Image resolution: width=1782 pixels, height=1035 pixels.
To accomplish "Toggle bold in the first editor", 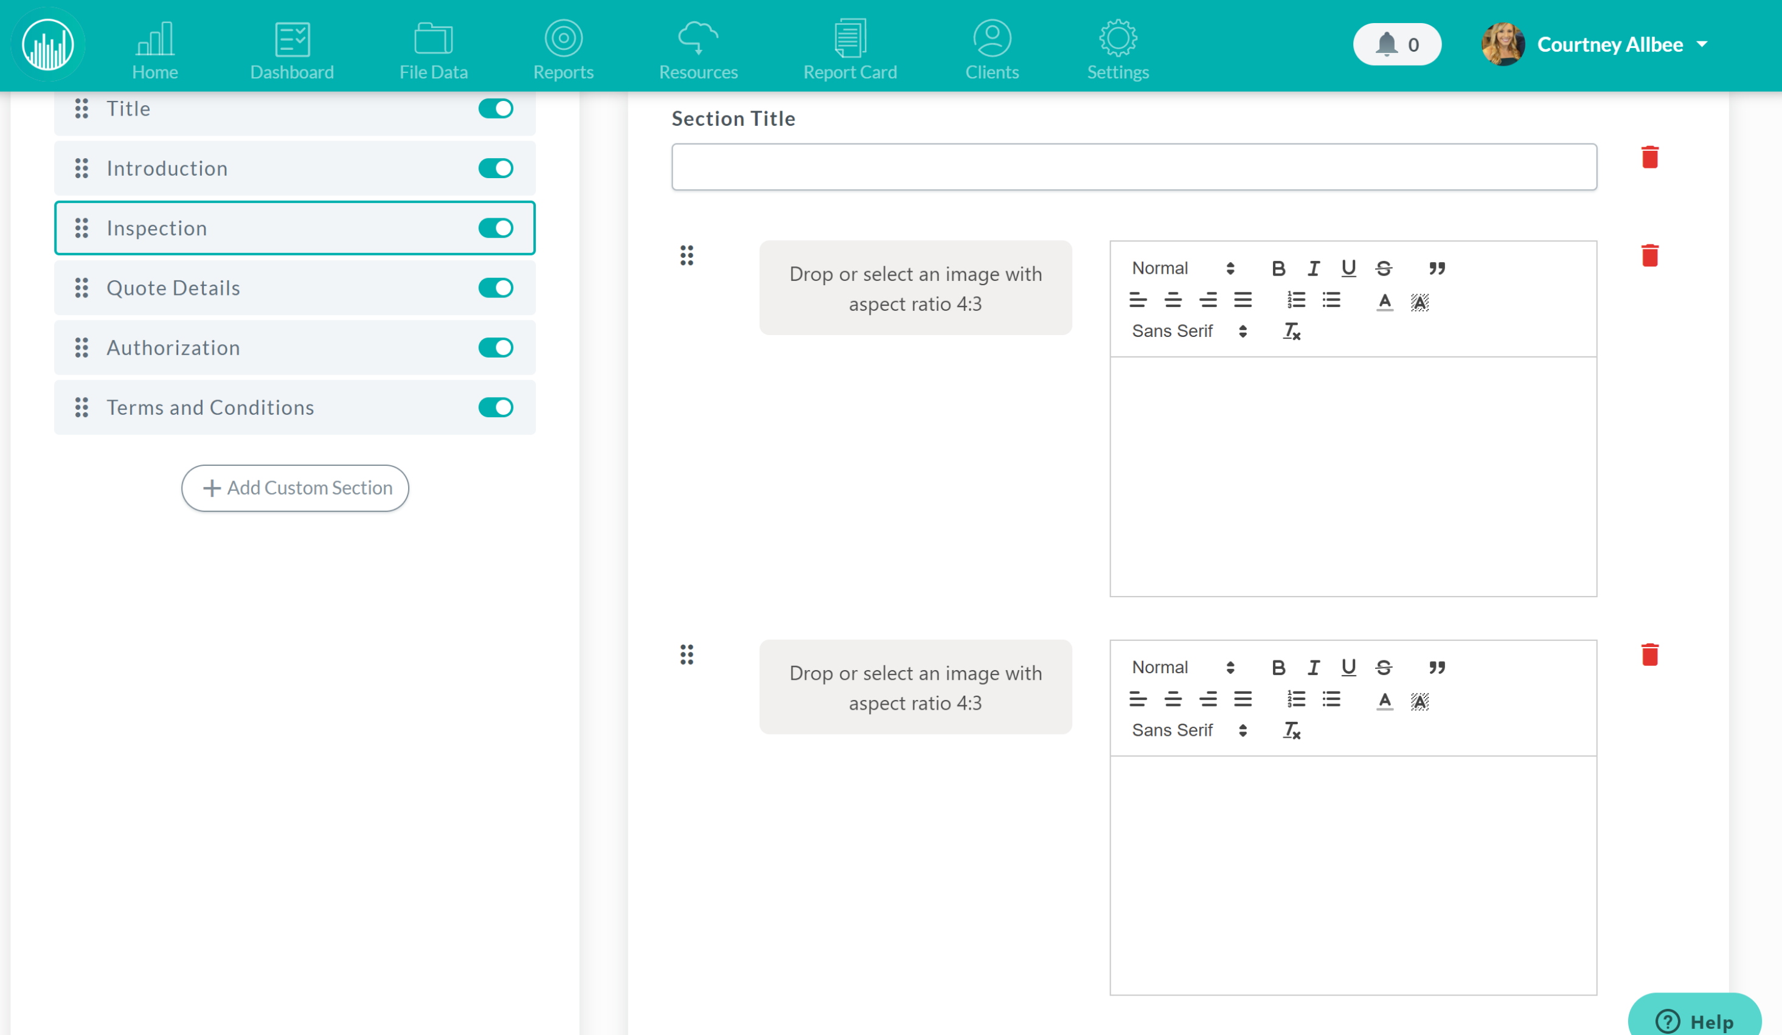I will coord(1278,269).
